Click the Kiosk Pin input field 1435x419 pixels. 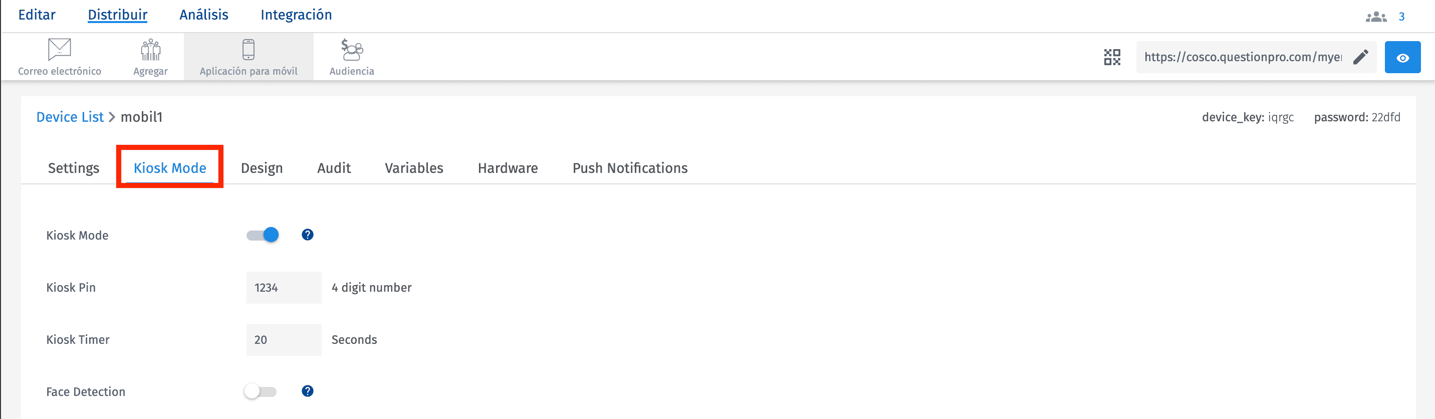point(284,288)
